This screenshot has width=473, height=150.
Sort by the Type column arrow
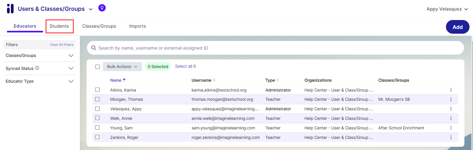[x=278, y=80]
